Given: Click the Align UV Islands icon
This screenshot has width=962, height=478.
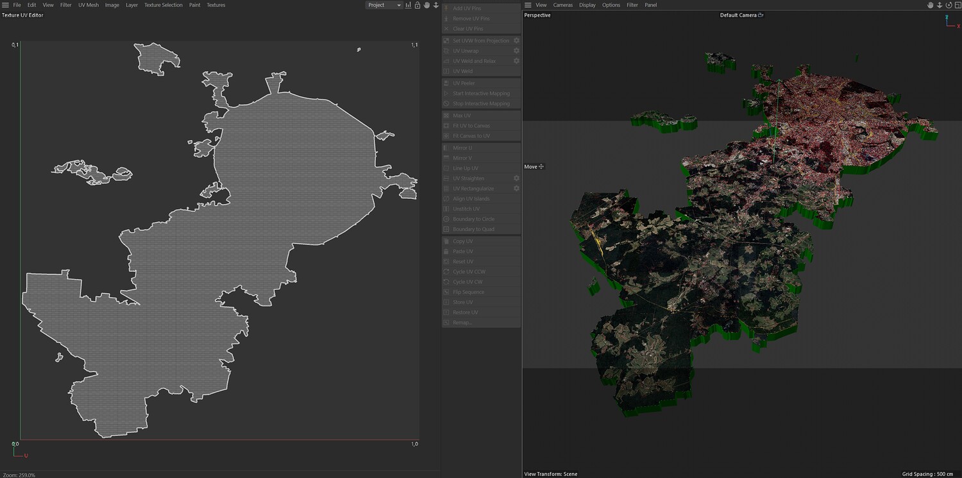Looking at the screenshot, I should click(446, 199).
